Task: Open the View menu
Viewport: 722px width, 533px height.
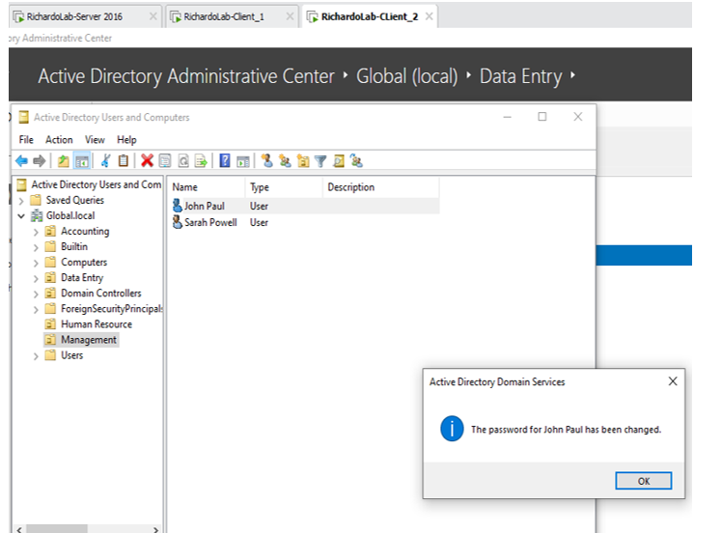Action: (x=95, y=140)
